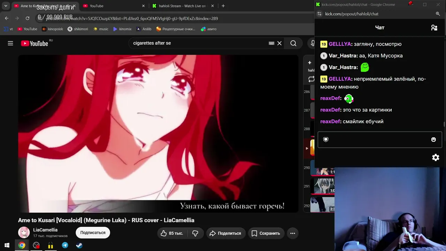Reload the current YouTube page
This screenshot has width=446, height=251.
click(28, 18)
